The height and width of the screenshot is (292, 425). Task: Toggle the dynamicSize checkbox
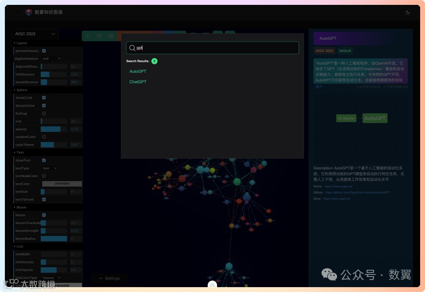point(44,105)
